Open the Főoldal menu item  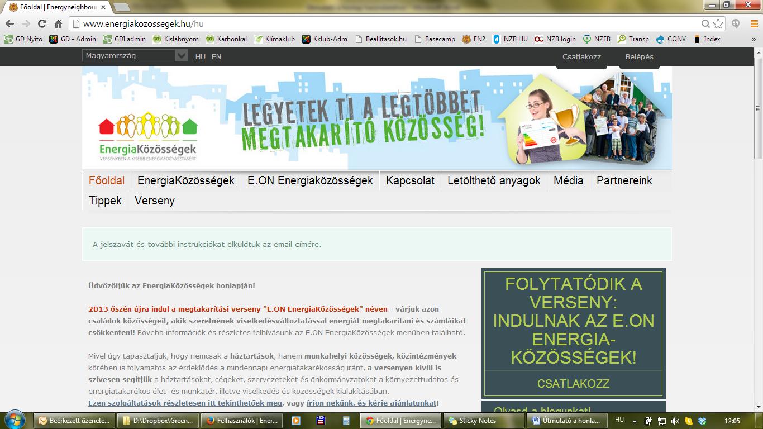[107, 180]
